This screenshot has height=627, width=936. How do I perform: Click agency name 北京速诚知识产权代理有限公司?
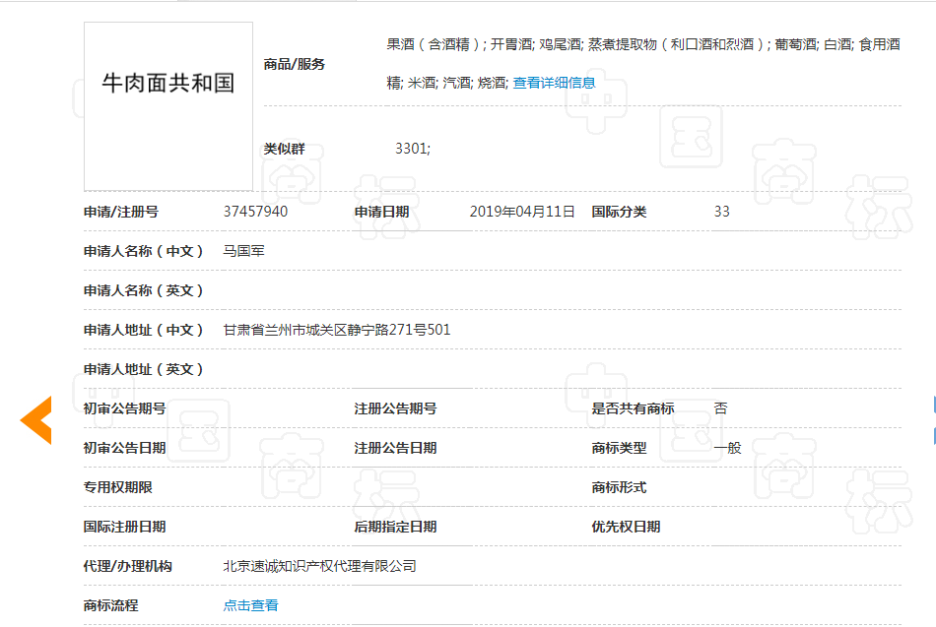[321, 566]
